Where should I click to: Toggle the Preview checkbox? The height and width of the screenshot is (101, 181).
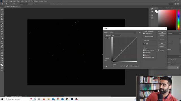(x=159, y=50)
